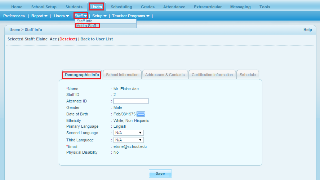The height and width of the screenshot is (180, 320).
Task: Select the Certification Information tab
Action: [212, 75]
